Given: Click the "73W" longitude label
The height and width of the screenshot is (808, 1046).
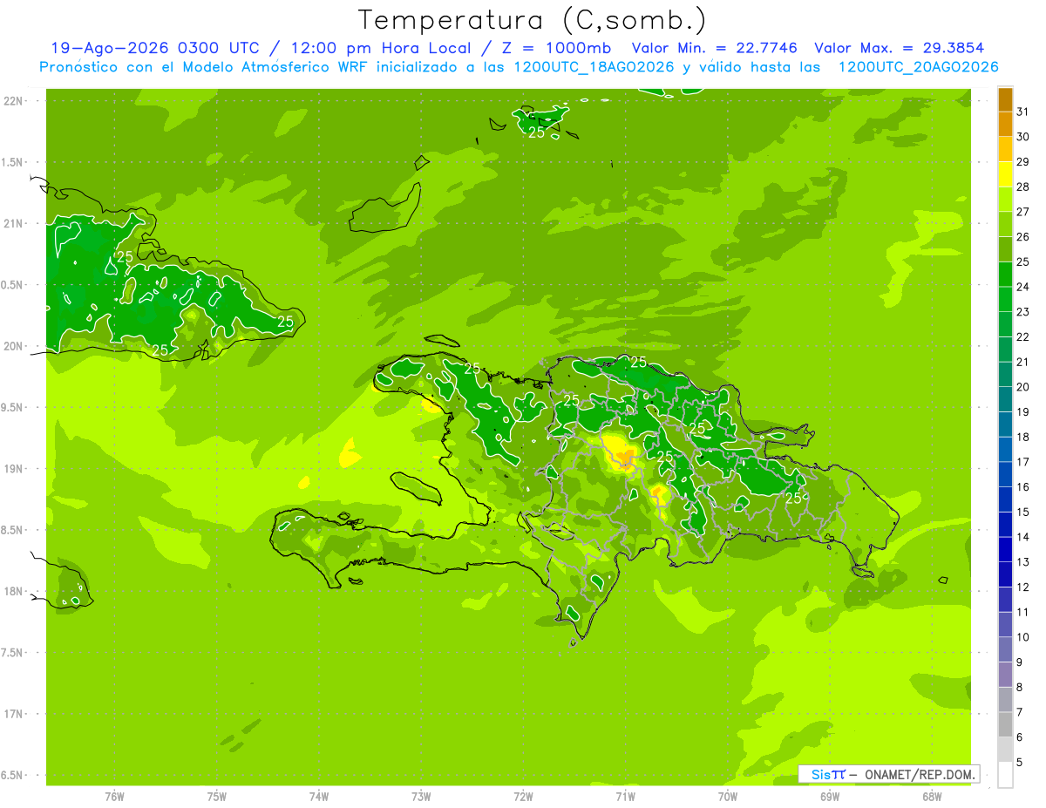Looking at the screenshot, I should point(421,797).
